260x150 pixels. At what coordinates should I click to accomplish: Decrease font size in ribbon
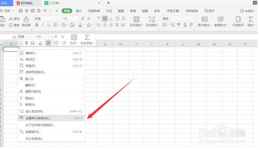89,18
